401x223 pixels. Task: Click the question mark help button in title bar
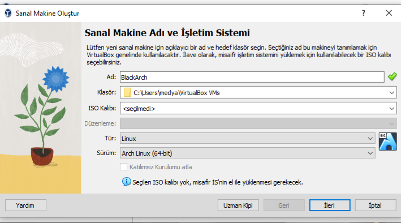pyautogui.click(x=364, y=13)
